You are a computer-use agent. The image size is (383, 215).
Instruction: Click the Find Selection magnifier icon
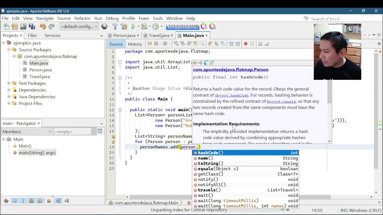point(176,44)
